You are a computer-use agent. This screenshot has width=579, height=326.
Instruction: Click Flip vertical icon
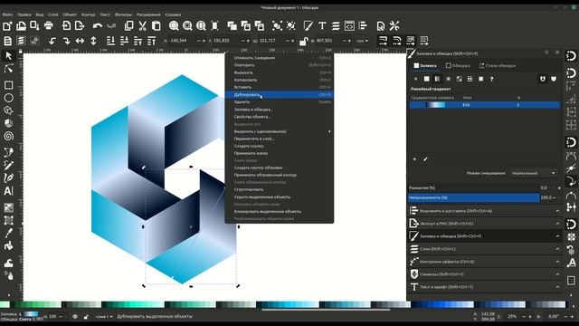tap(93, 41)
